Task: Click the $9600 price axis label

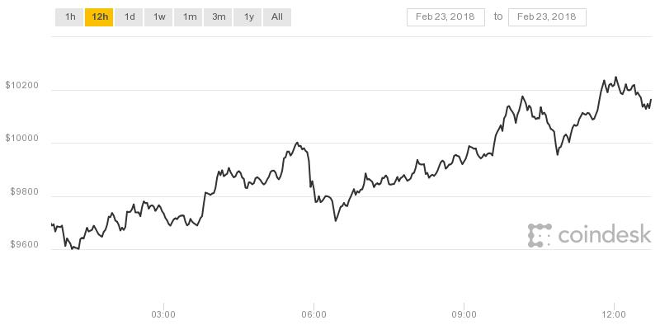Action: click(25, 244)
